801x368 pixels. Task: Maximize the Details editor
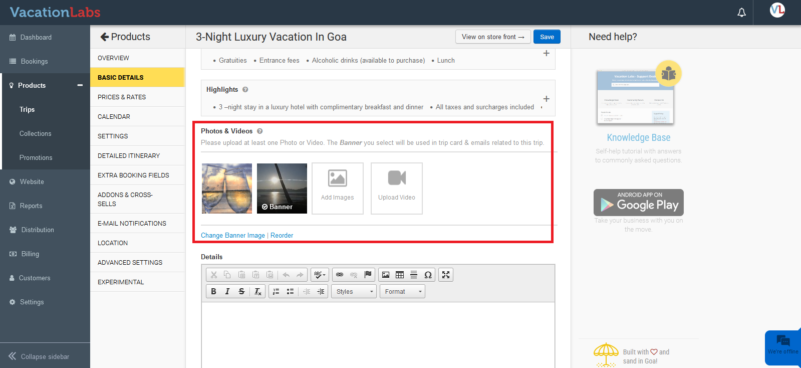[446, 275]
